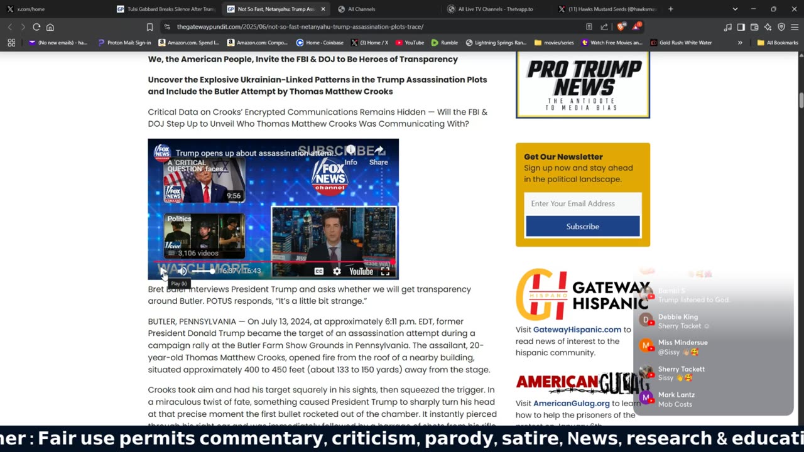Switch to the All Channels tab
The image size is (804, 452).
point(361,9)
